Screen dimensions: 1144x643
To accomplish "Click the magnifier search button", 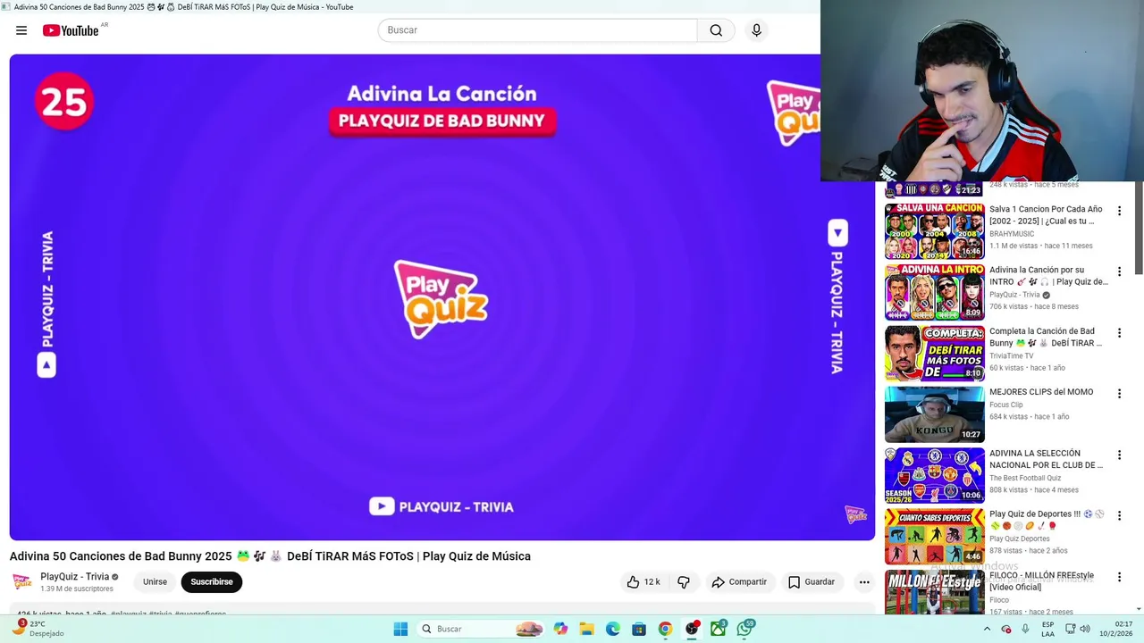I will point(716,30).
